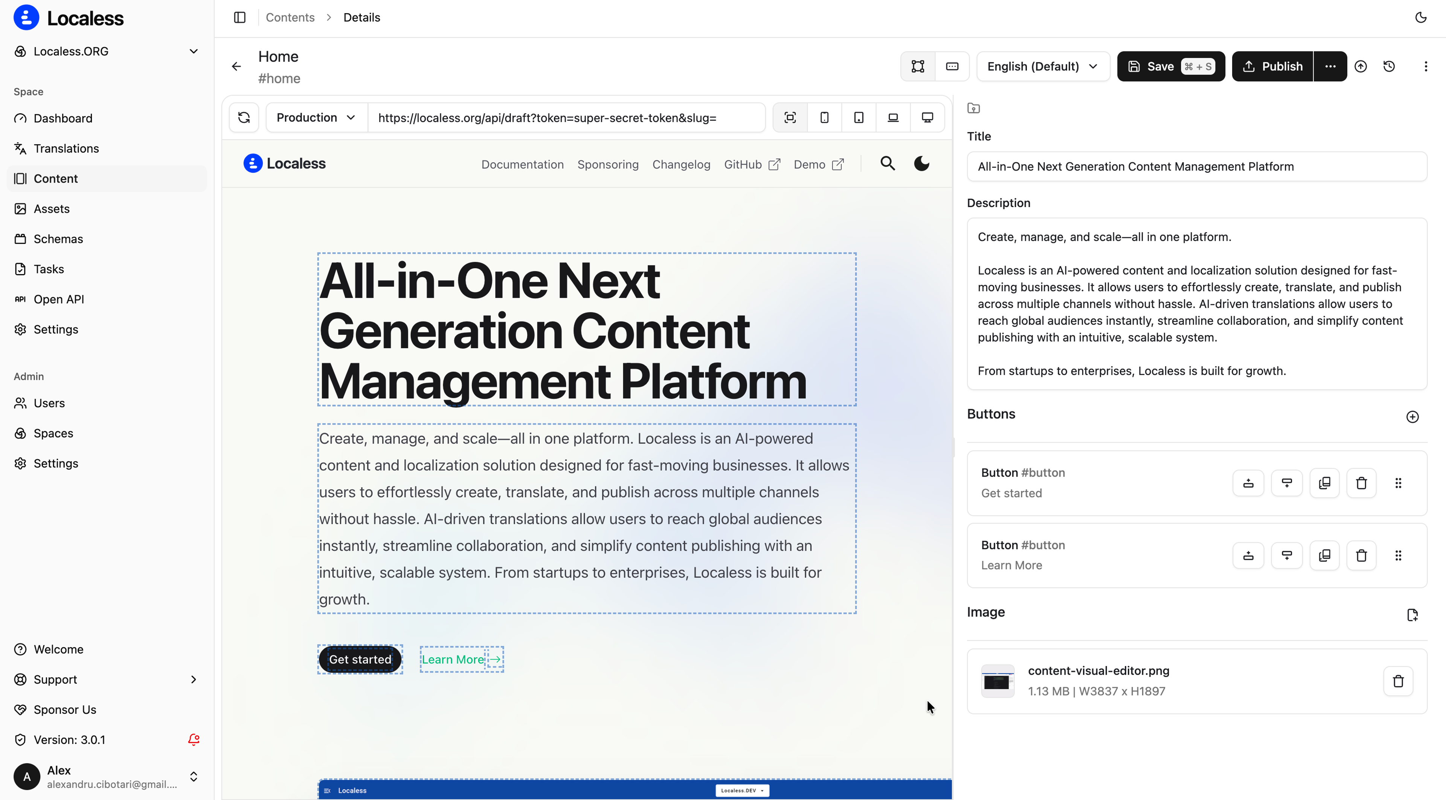
Task: Click the preview Learn More link
Action: 461,659
